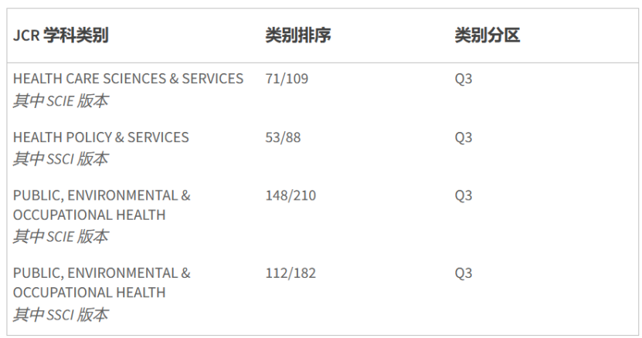
Task: Select HEALTH CARE SCIENCES & SERVICES category
Action: (128, 79)
